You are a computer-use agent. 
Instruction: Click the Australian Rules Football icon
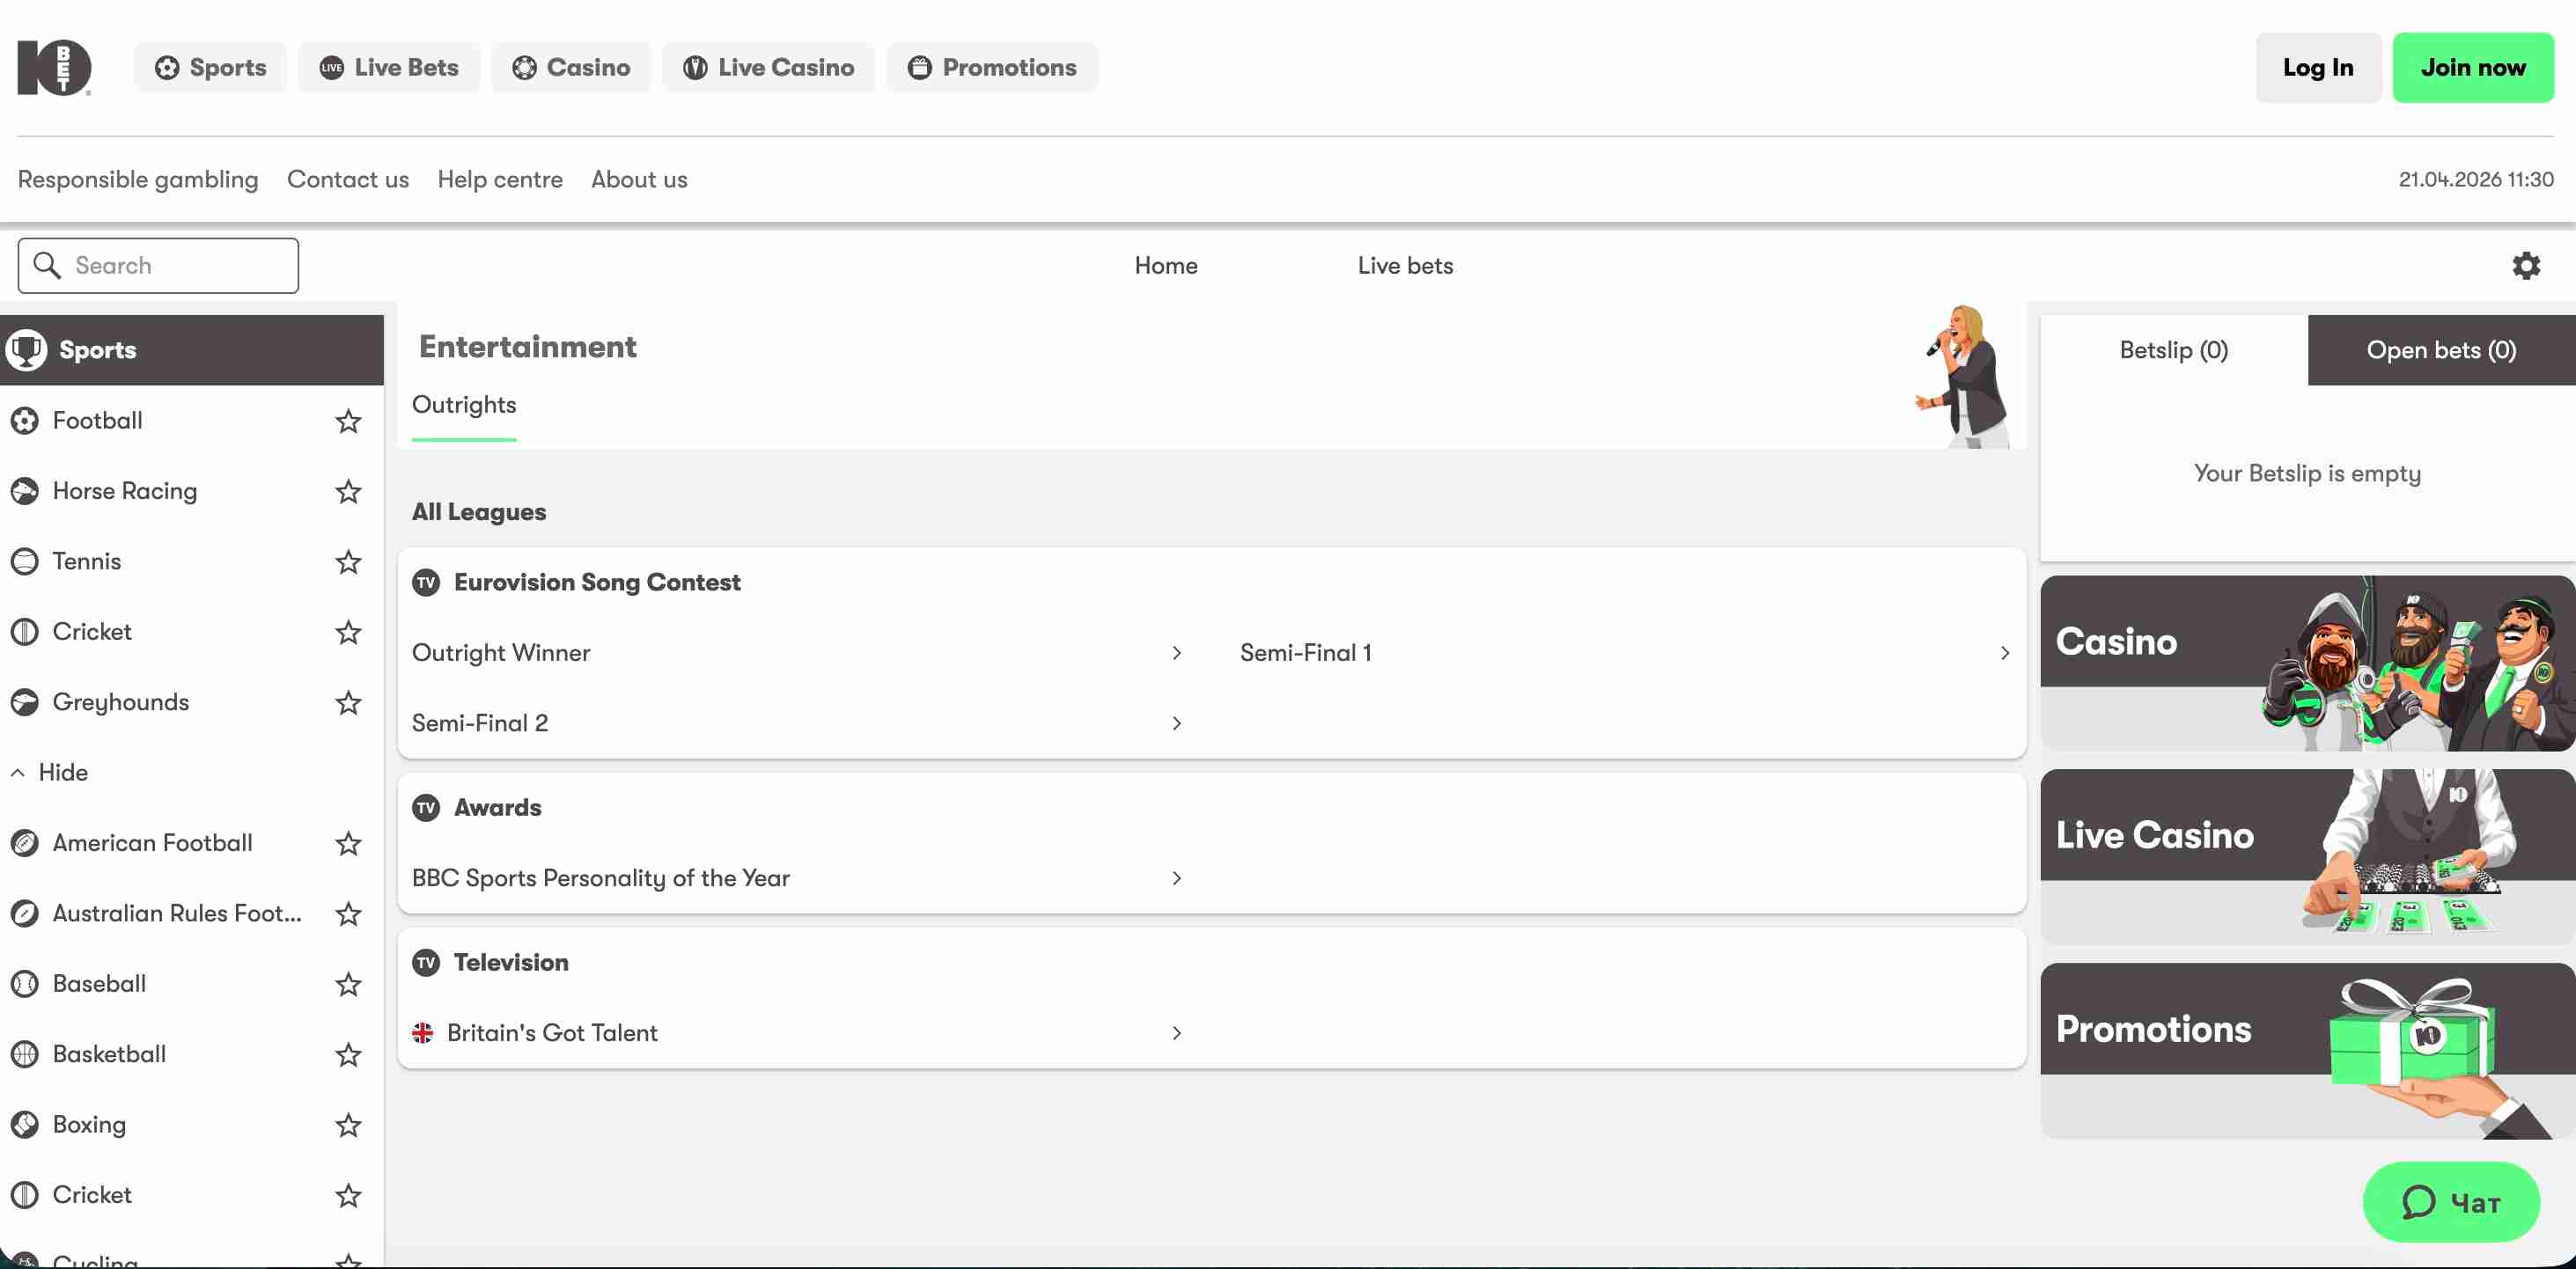pos(25,913)
